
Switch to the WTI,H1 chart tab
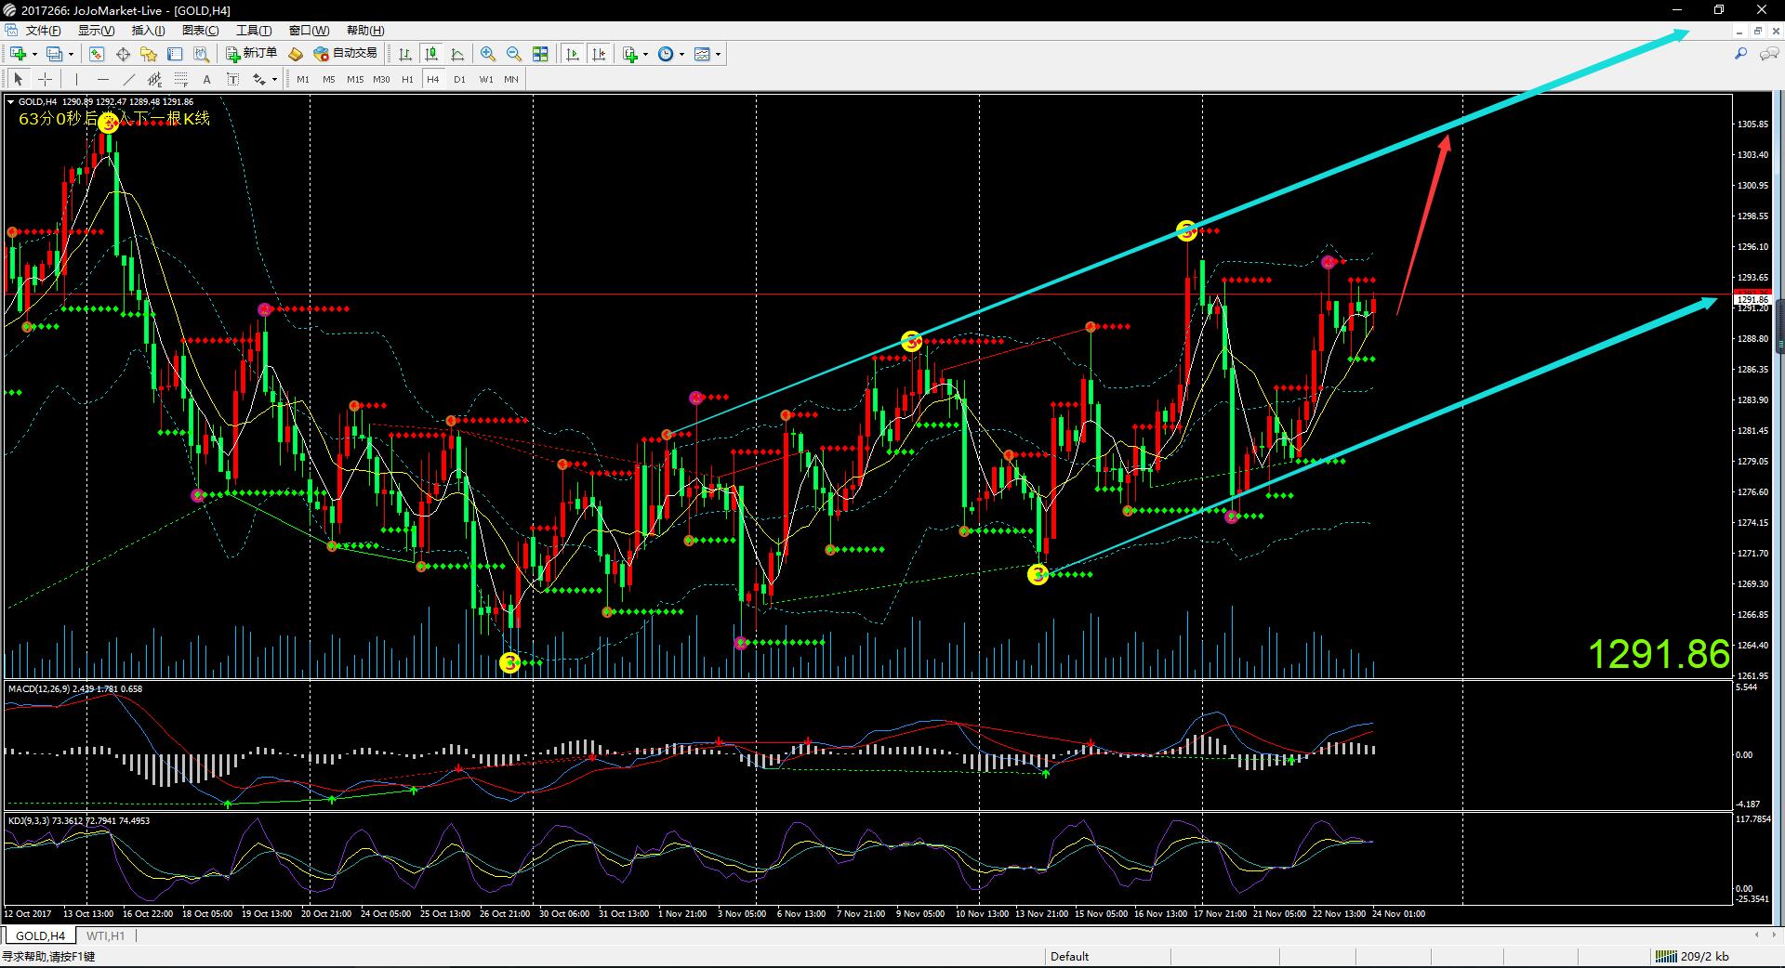click(x=105, y=935)
